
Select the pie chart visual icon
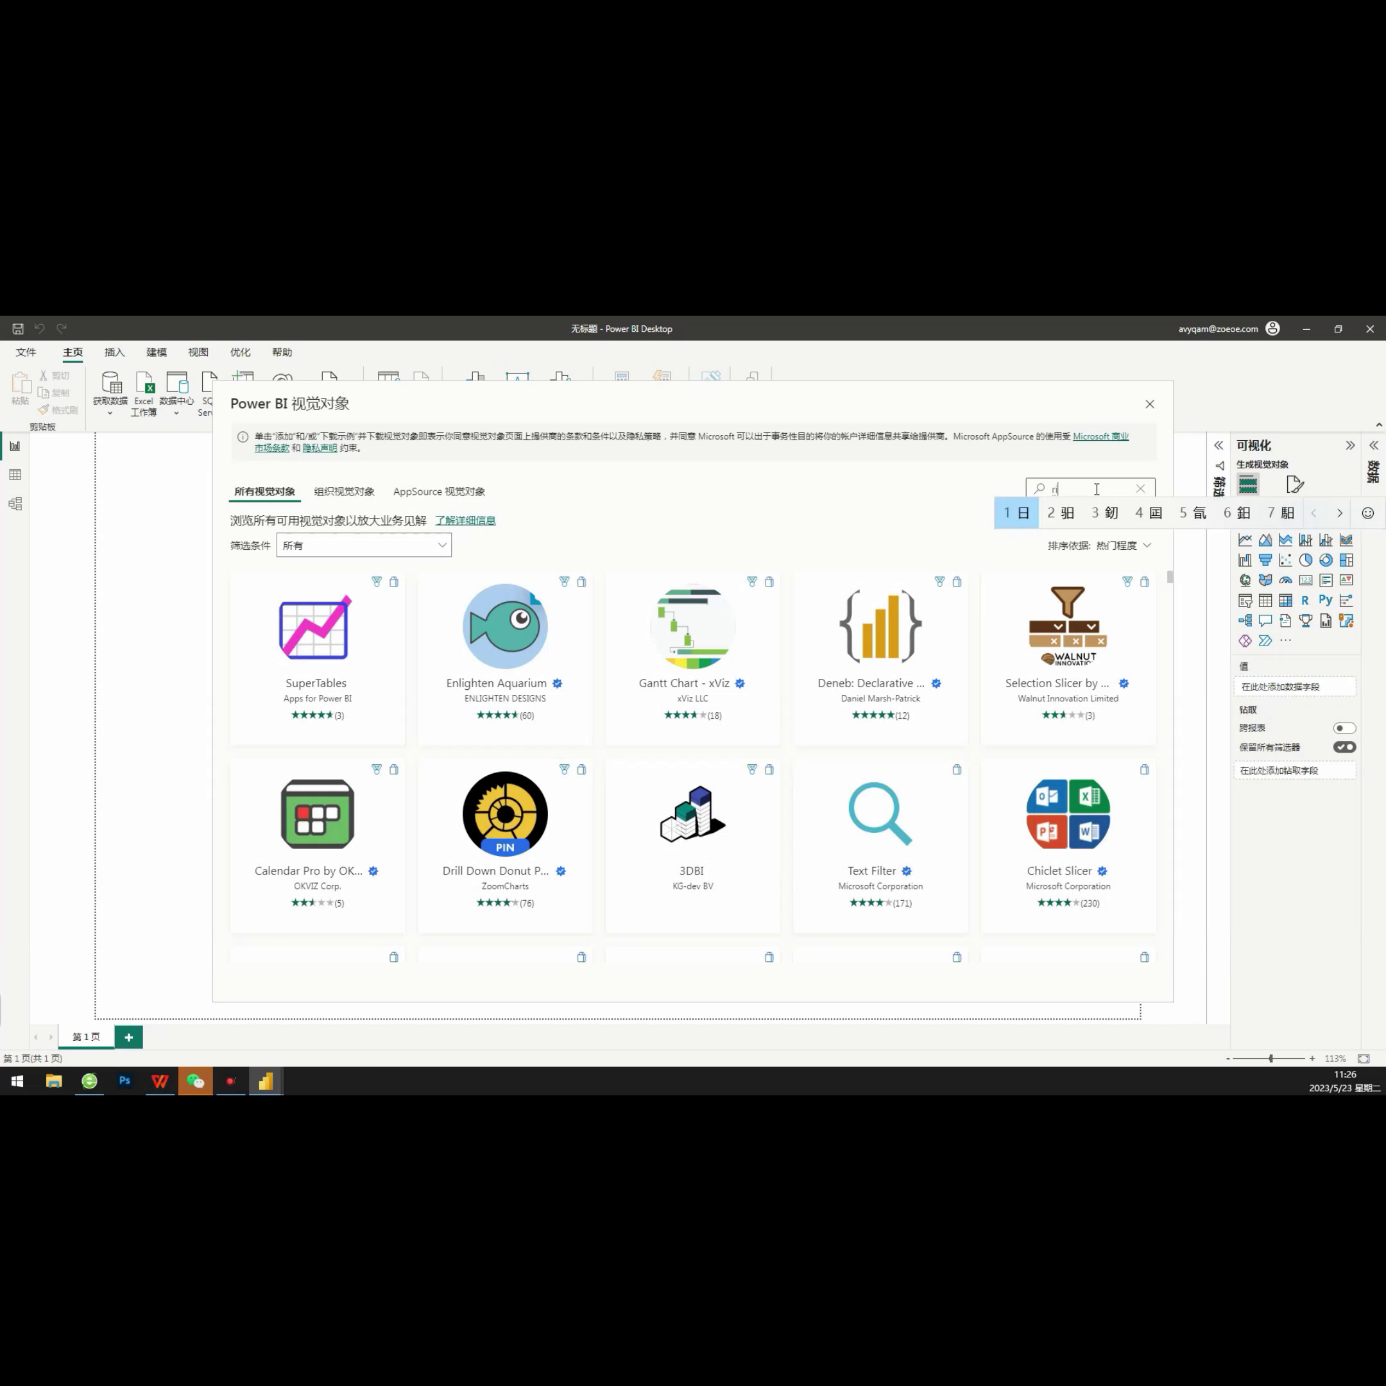[1306, 560]
